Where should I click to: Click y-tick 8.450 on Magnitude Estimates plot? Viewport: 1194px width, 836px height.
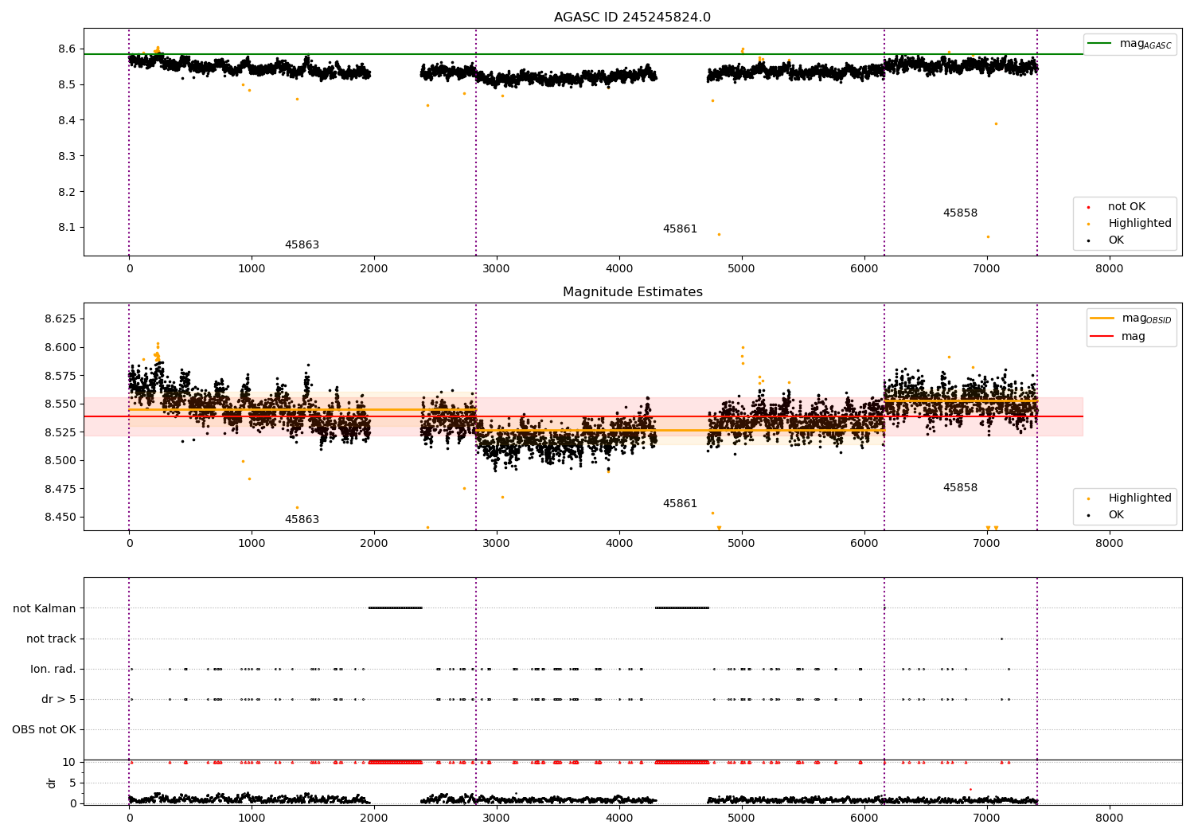(61, 518)
